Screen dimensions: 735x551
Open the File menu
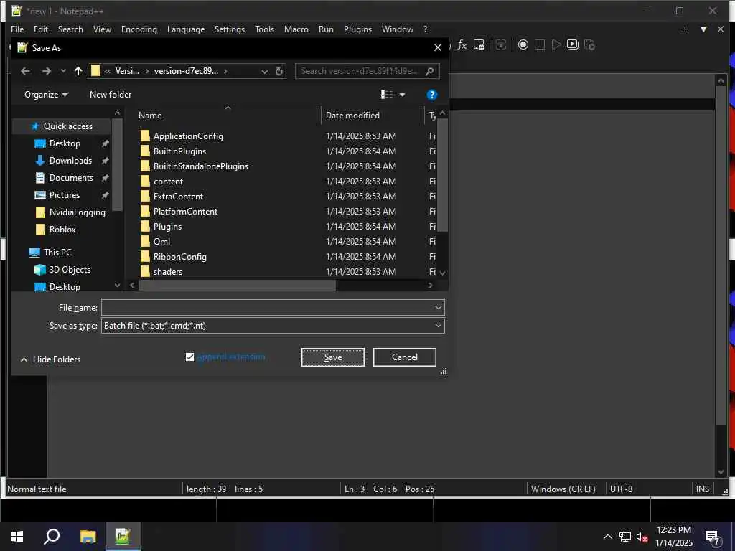point(17,29)
